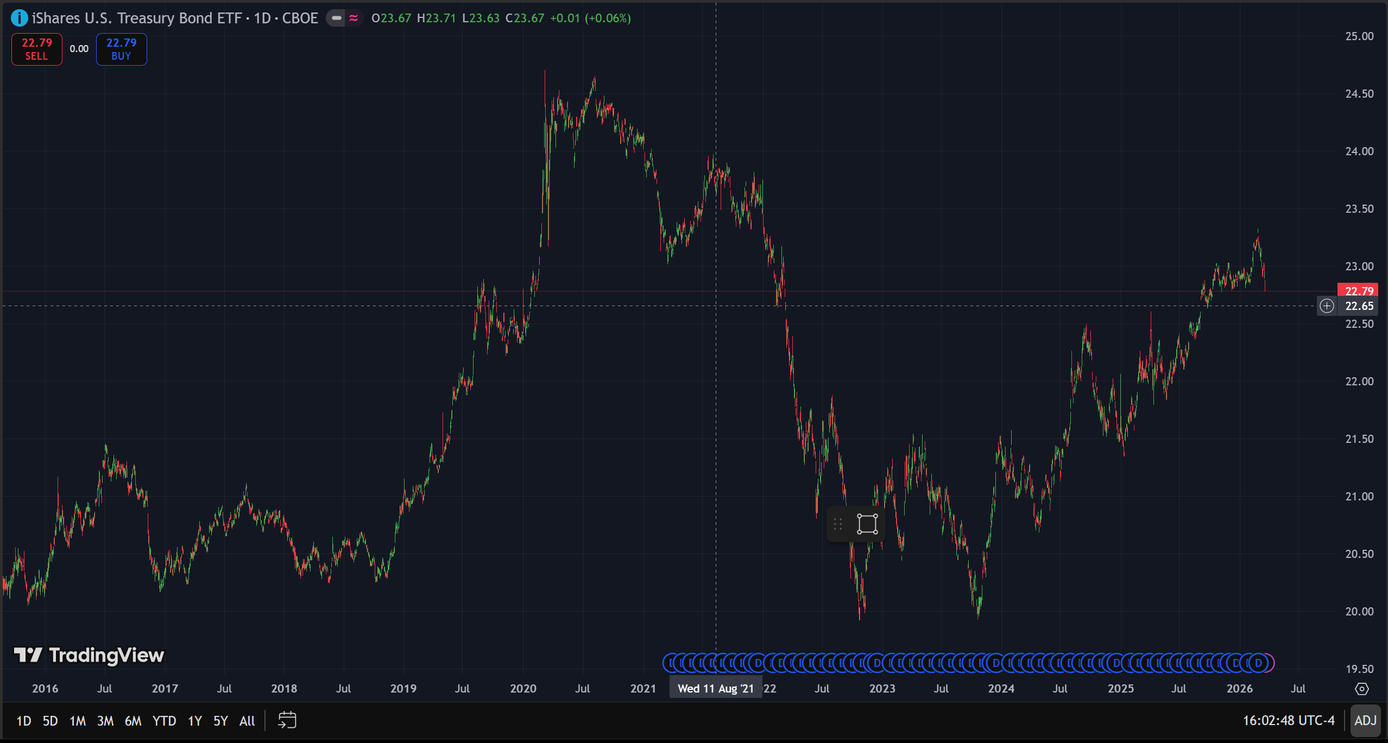Click the TradingView logo
Image resolution: width=1388 pixels, height=743 pixels.
click(89, 655)
